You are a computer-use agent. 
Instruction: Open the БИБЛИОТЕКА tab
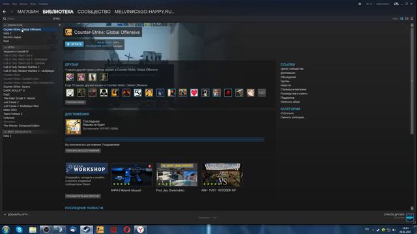(x=58, y=12)
